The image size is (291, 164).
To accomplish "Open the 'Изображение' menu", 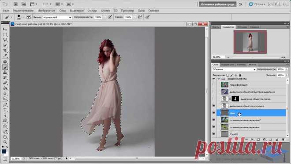I will click(46, 11).
